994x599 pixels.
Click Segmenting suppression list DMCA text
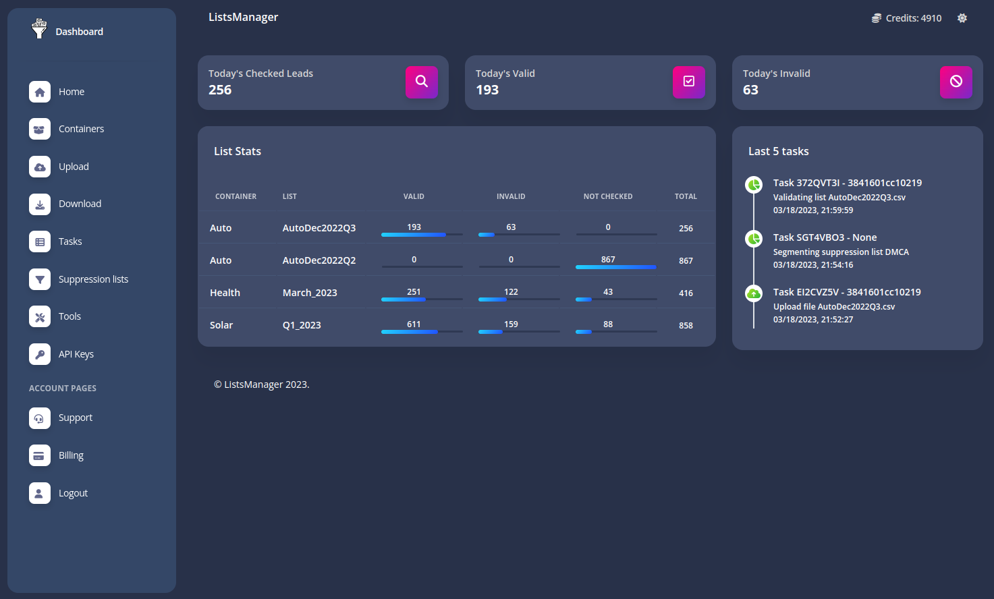click(x=841, y=252)
